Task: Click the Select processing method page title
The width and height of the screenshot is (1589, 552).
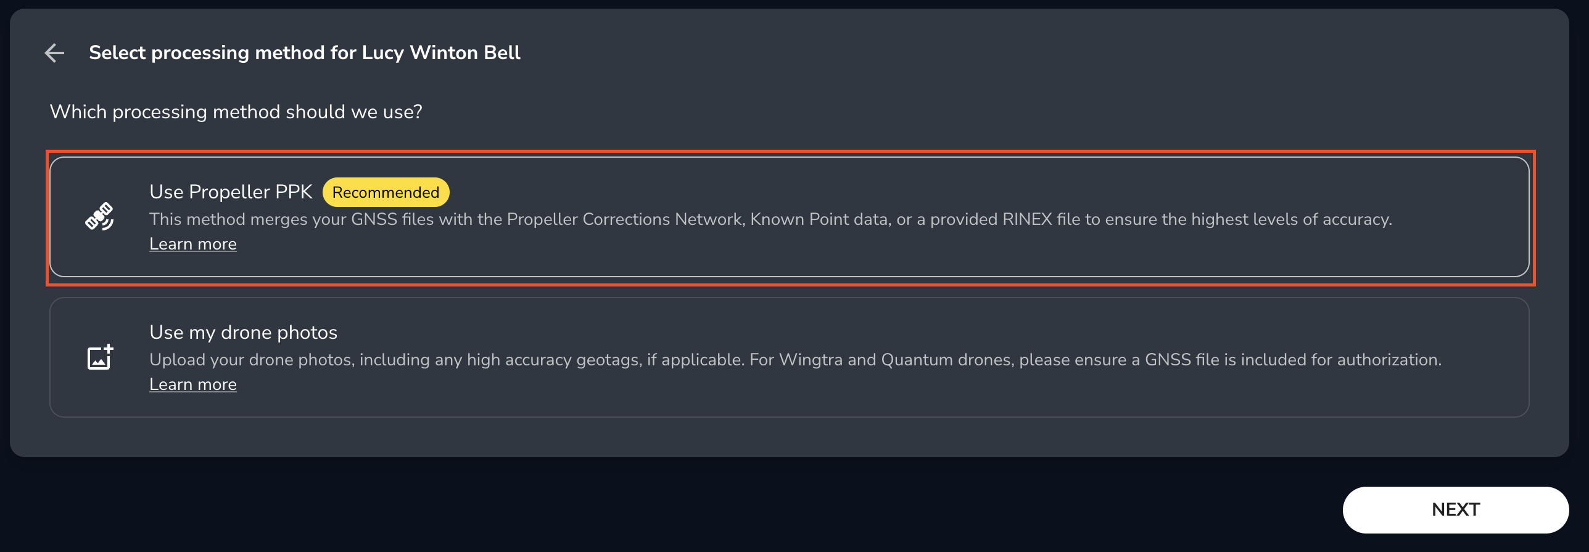Action: 304,53
